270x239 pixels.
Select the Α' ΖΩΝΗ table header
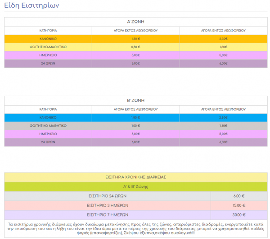click(x=136, y=22)
